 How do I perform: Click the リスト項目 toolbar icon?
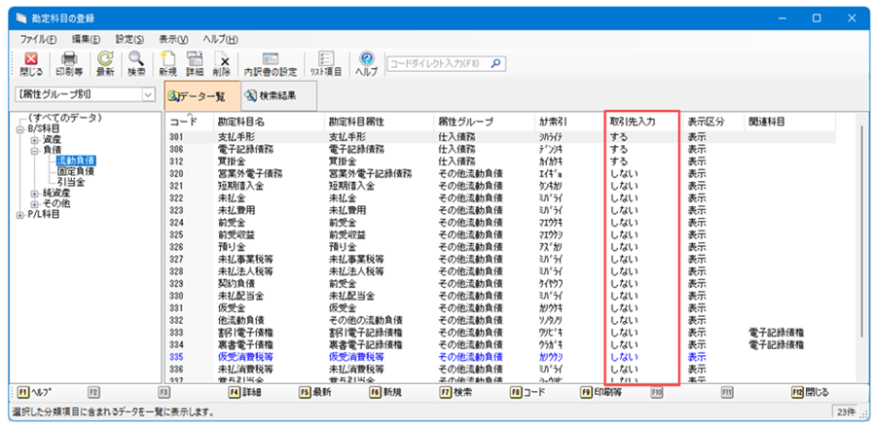coord(324,64)
